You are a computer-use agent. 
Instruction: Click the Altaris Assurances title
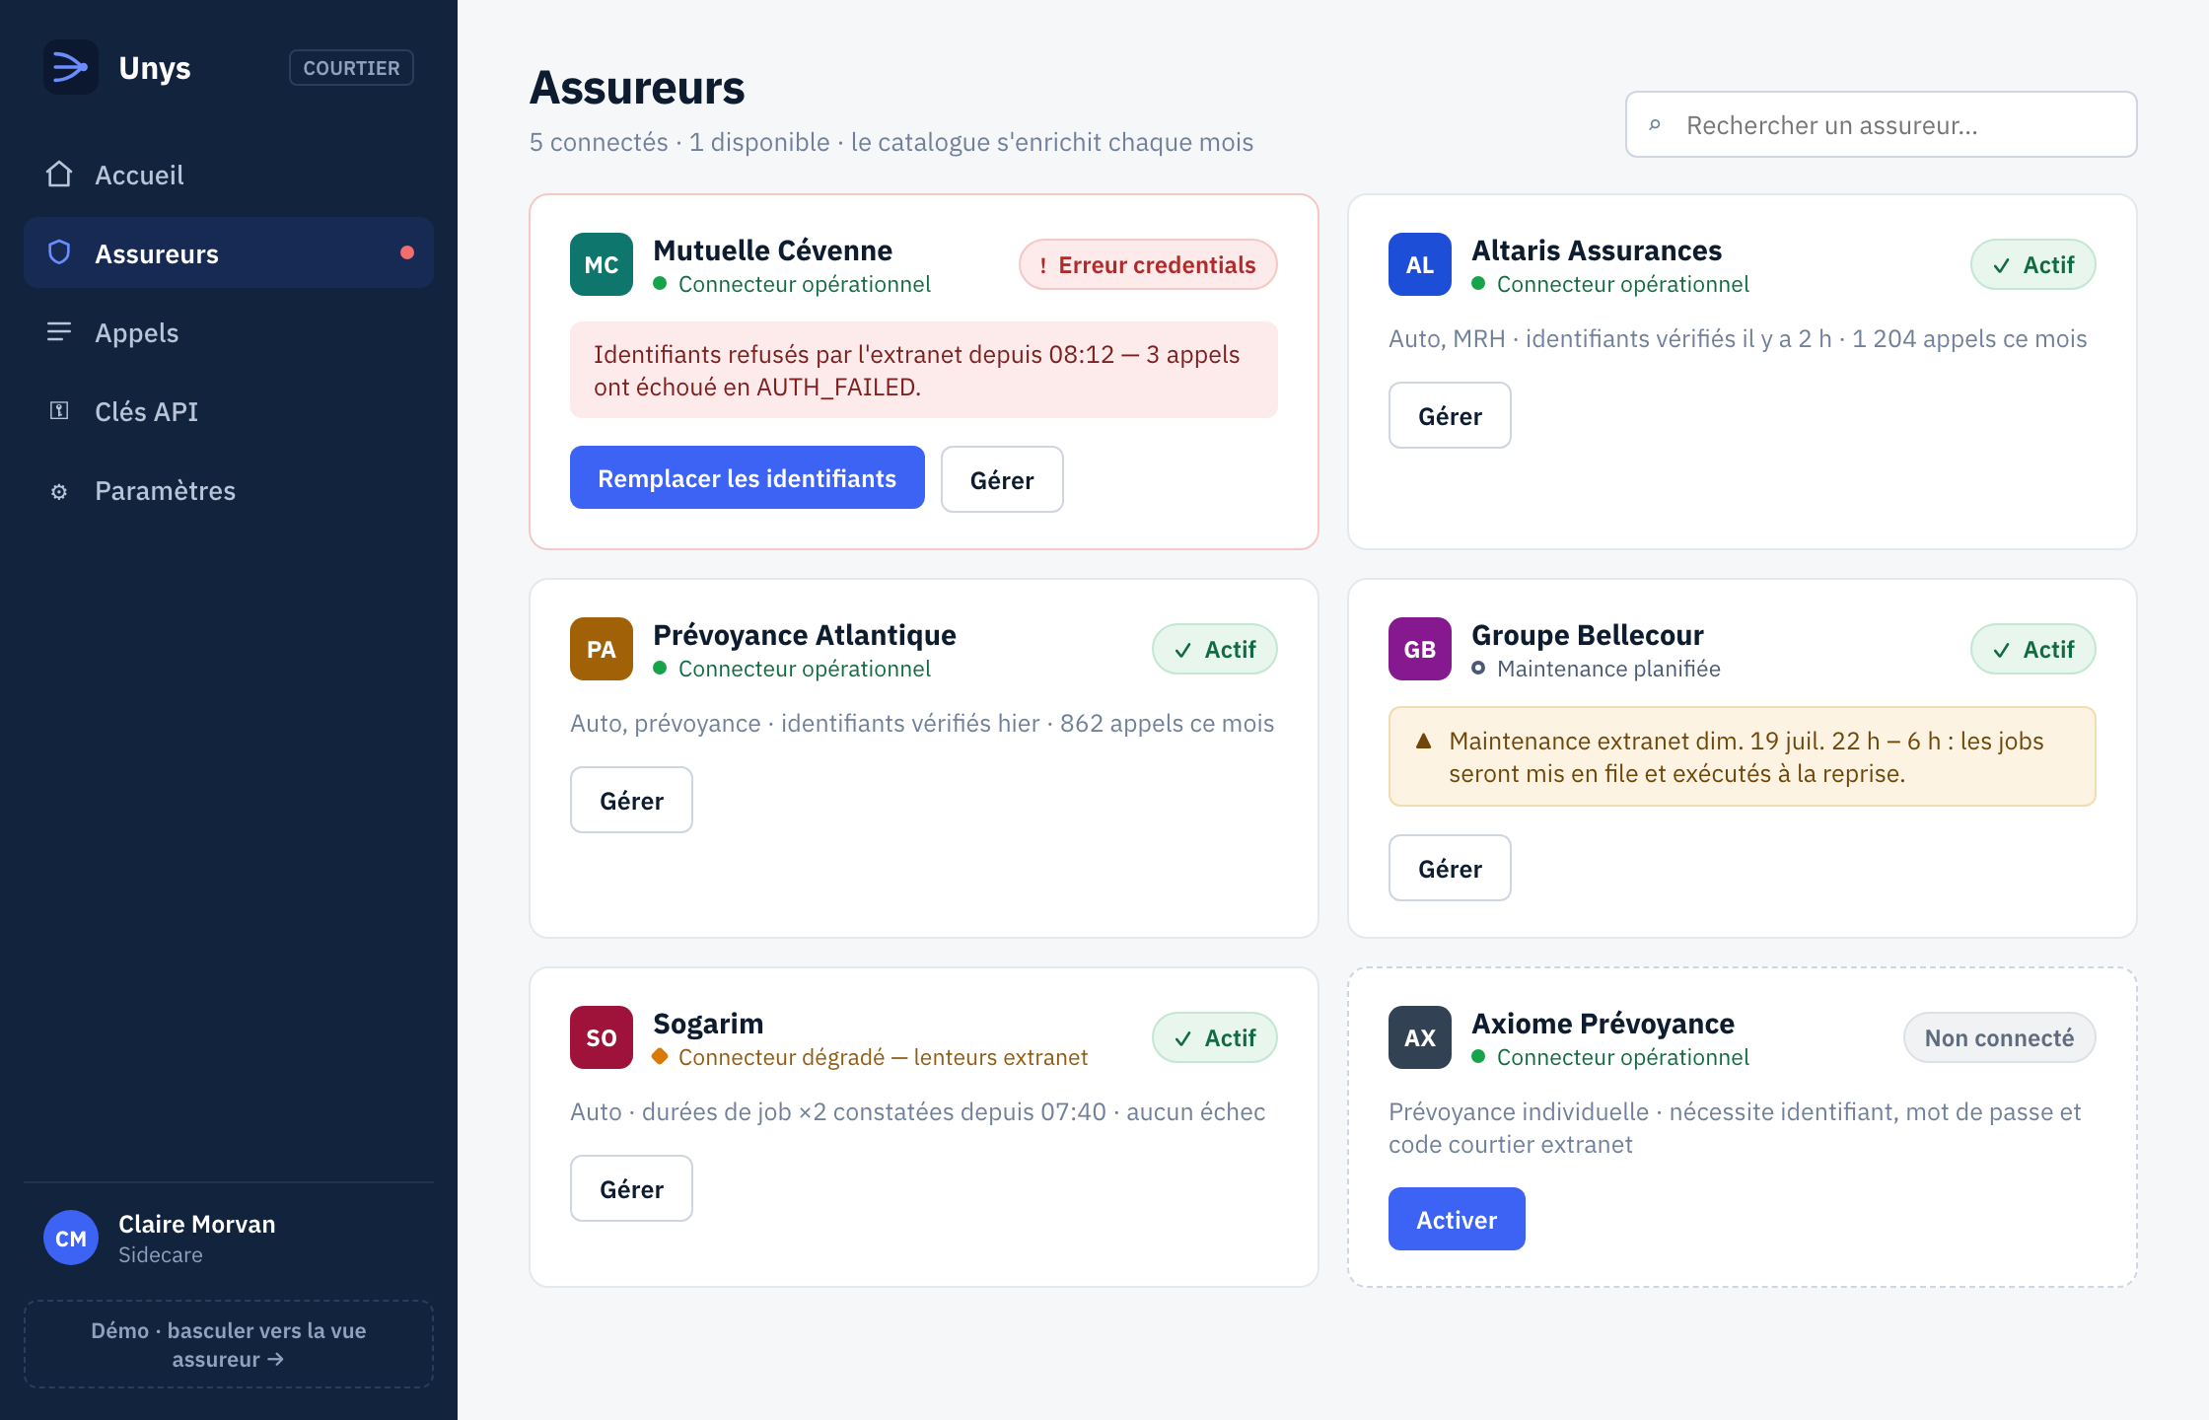point(1597,249)
